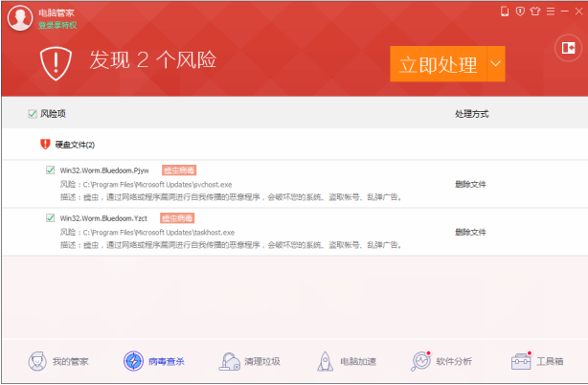This screenshot has width=588, height=385.
Task: Open 删除文件 action for pvchost.exe
Action: tap(470, 184)
